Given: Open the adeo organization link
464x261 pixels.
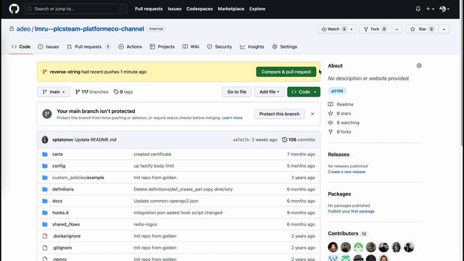Looking at the screenshot, I should (x=23, y=29).
